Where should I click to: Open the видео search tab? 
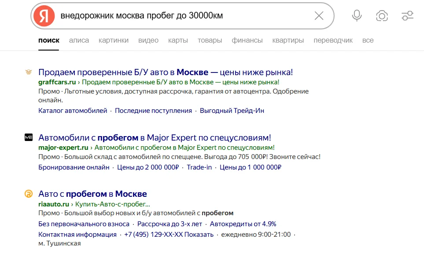coord(149,40)
